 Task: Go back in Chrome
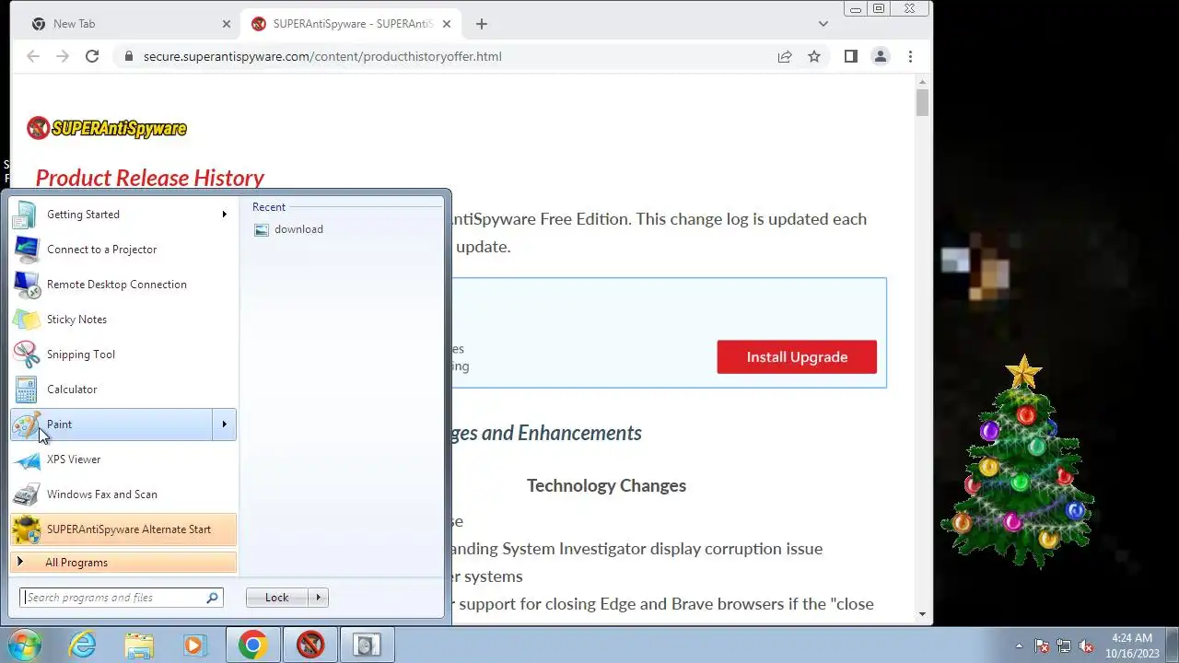(33, 56)
